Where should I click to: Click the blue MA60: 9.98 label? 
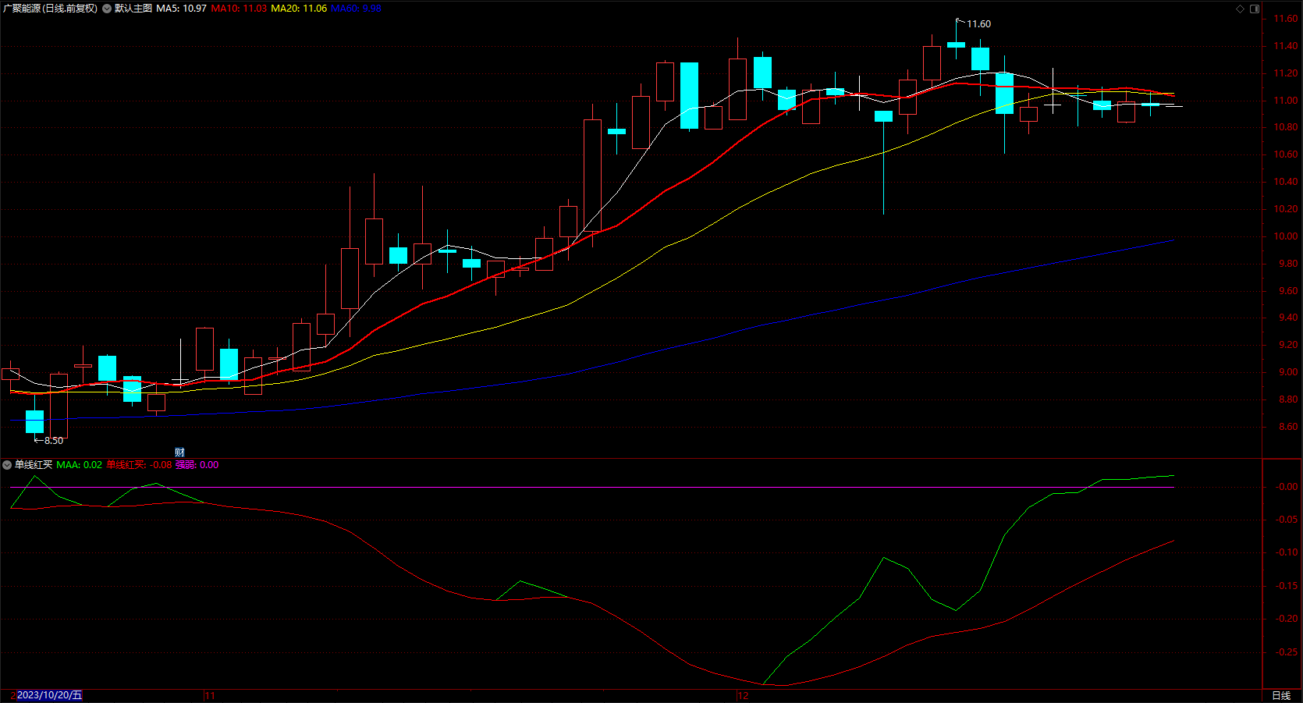tap(356, 9)
